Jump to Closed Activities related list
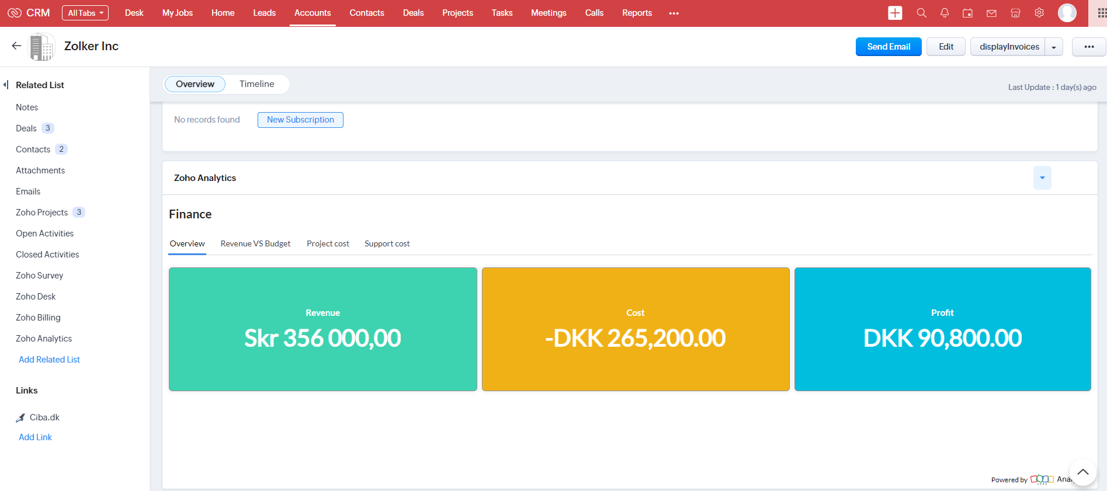The width and height of the screenshot is (1107, 491). [47, 255]
